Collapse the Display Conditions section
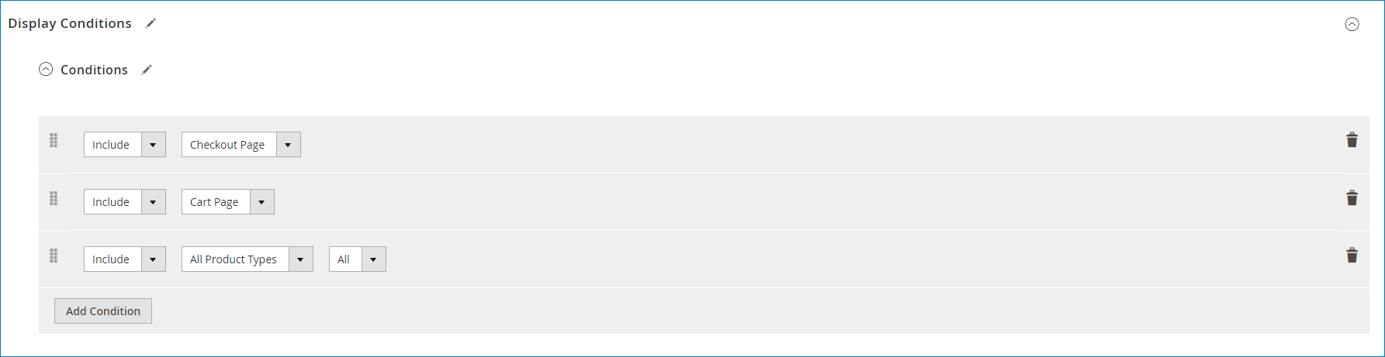1385x357 pixels. 1352,24
